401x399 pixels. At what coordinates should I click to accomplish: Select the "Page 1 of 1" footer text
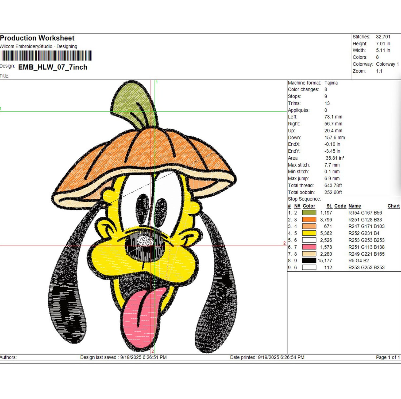point(388,357)
